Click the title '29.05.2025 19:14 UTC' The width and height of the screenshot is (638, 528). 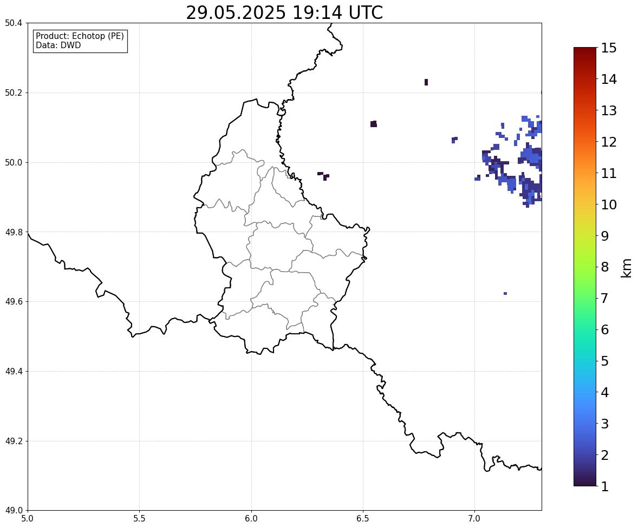[x=284, y=12]
